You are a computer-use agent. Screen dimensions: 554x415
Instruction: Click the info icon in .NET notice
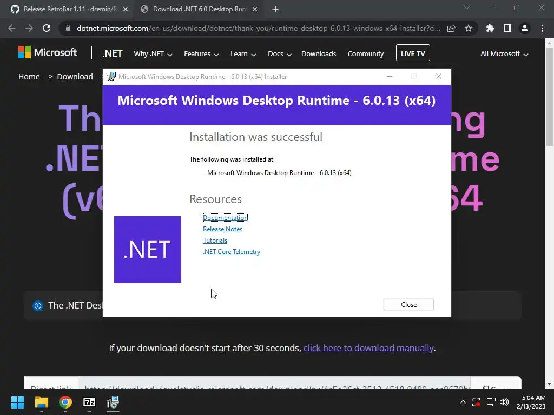pyautogui.click(x=38, y=306)
